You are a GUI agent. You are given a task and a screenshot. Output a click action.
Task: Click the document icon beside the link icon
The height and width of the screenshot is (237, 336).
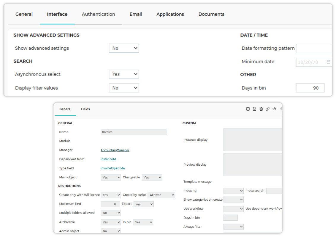click(x=261, y=109)
